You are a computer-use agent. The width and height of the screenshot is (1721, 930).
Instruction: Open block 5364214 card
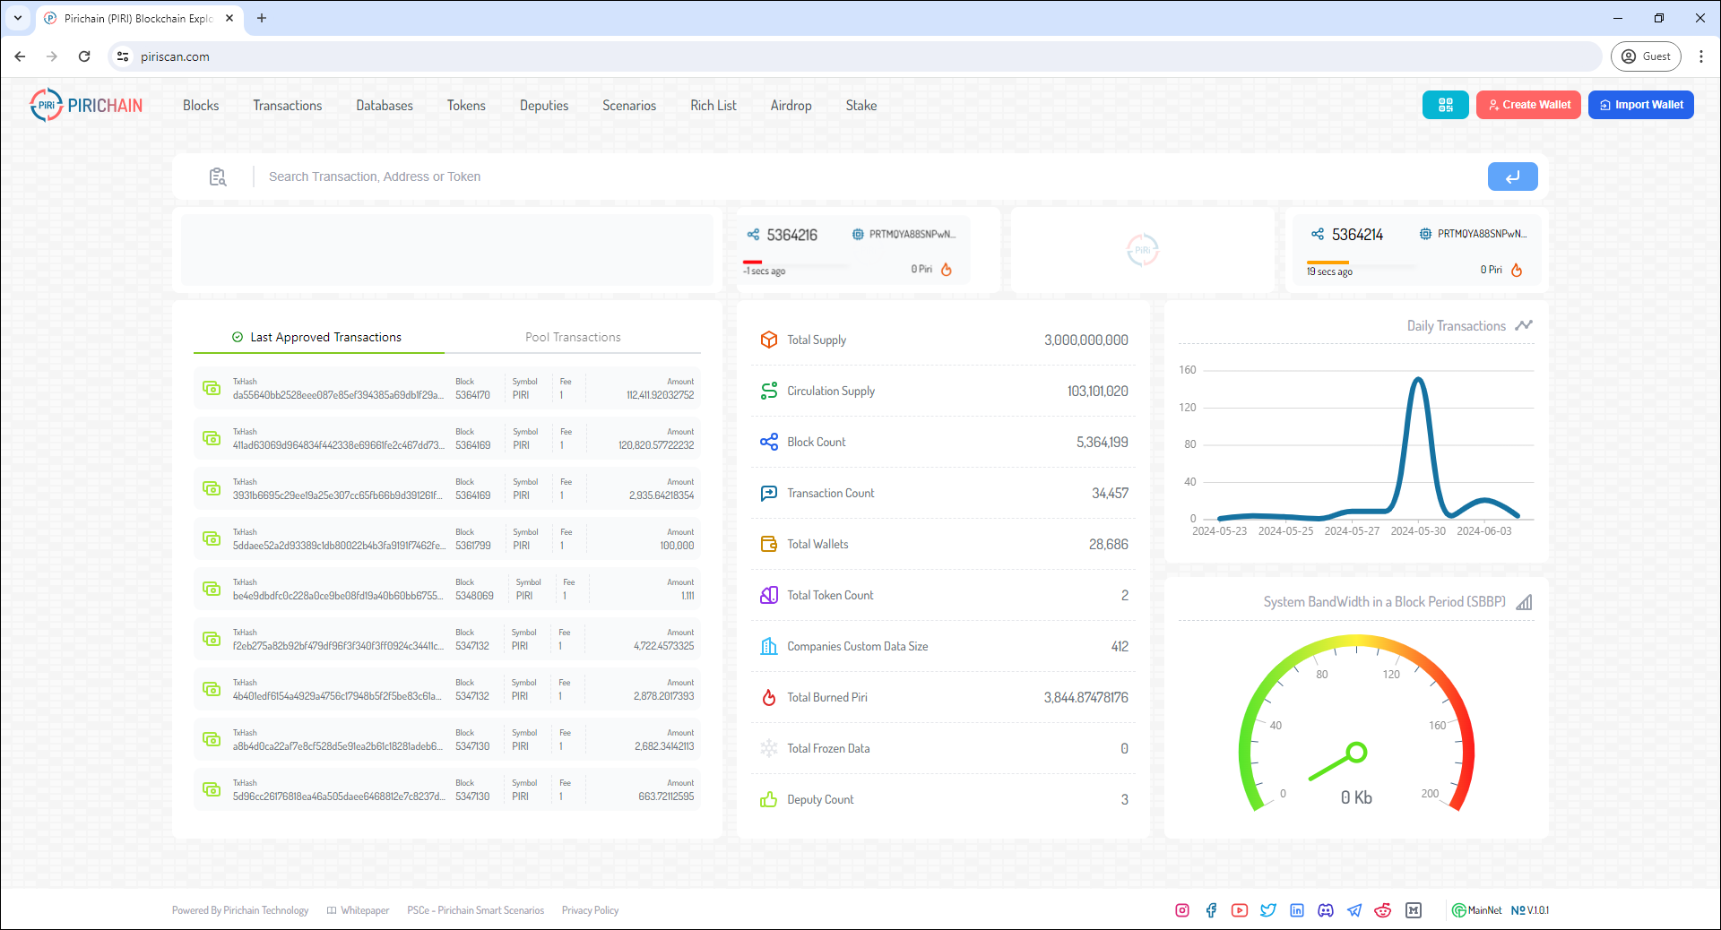pyautogui.click(x=1356, y=235)
